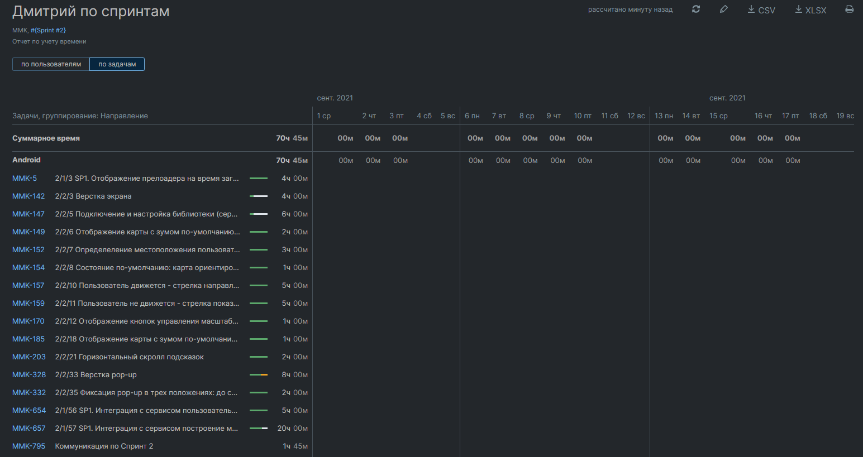Click the 'Суммарное время' total row
This screenshot has height=457, width=863.
pyautogui.click(x=46, y=138)
